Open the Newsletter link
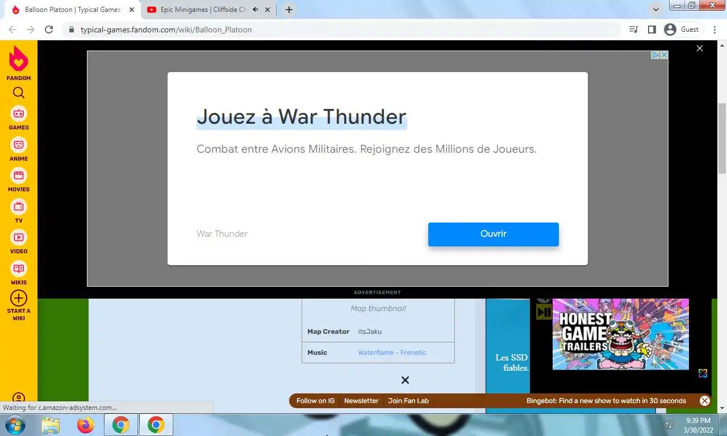This screenshot has width=727, height=436. 361,401
